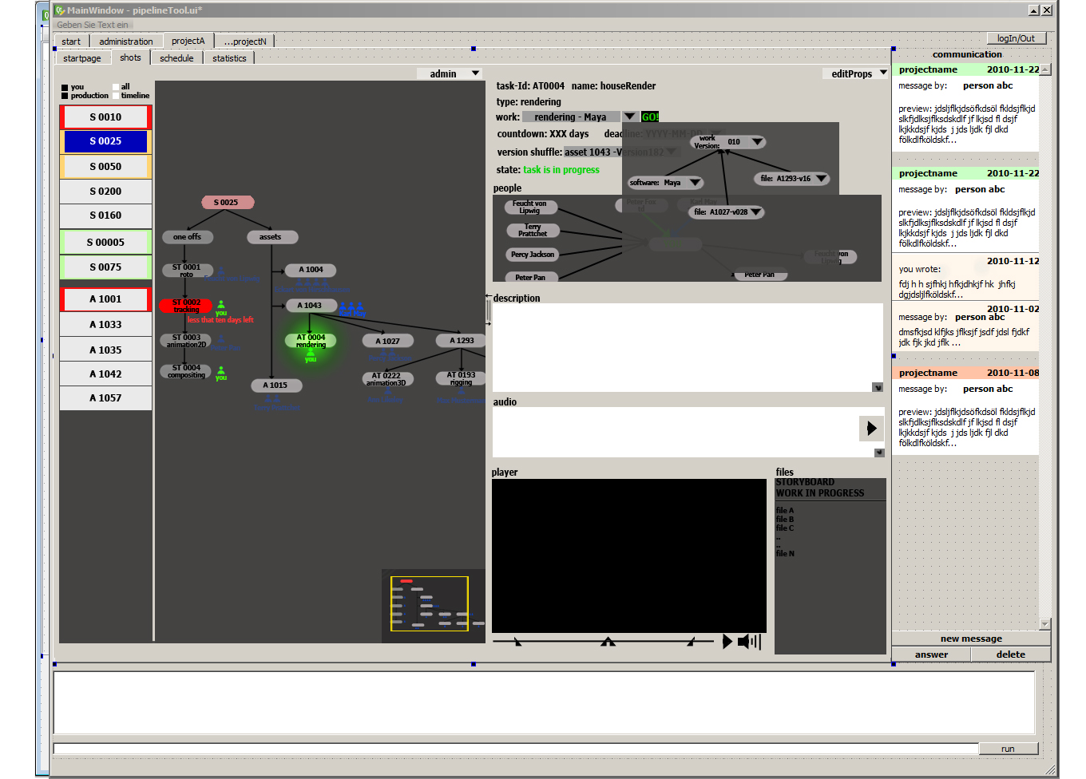Image resolution: width=1086 pixels, height=779 pixels.
Task: Click the new message button
Action: (x=971, y=639)
